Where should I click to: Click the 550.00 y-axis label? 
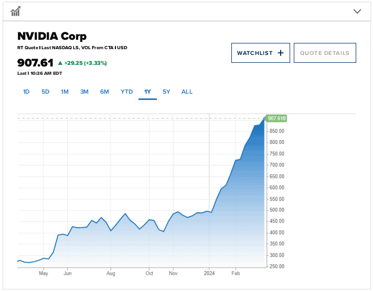click(277, 199)
